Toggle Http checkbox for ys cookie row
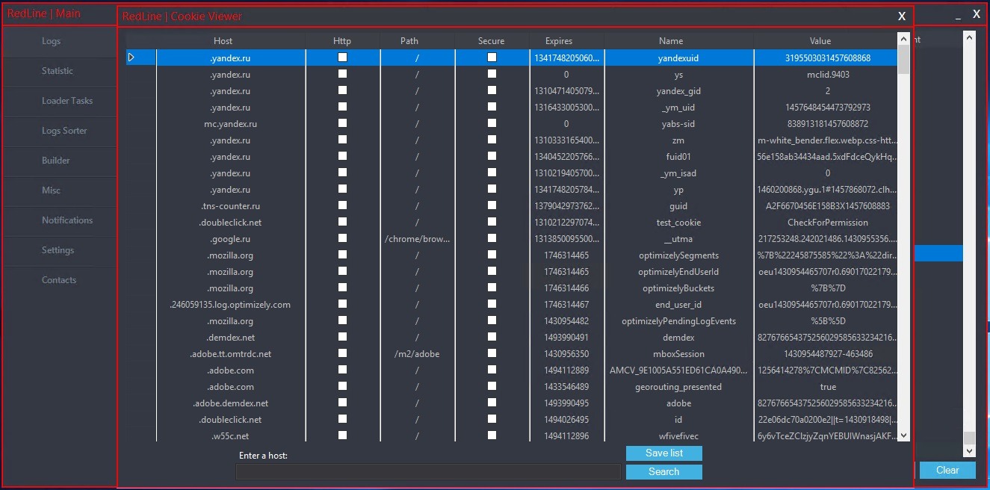990x490 pixels. pyautogui.click(x=342, y=74)
